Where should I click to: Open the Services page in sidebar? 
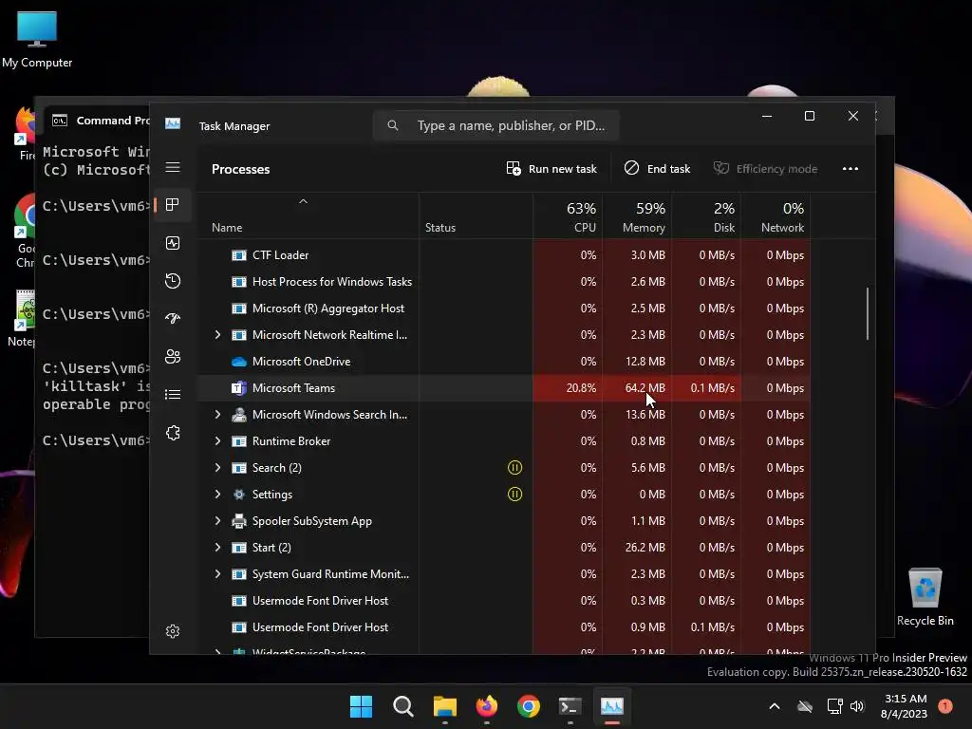tap(173, 433)
